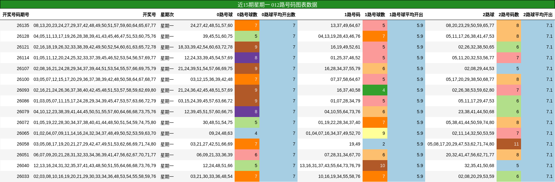Click the 0路号球 column header
The width and height of the screenshot is (555, 182).
click(225, 15)
